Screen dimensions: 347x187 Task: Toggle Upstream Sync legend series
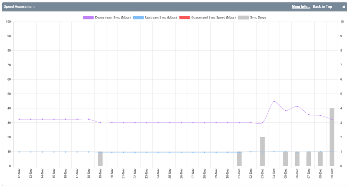[x=161, y=17]
